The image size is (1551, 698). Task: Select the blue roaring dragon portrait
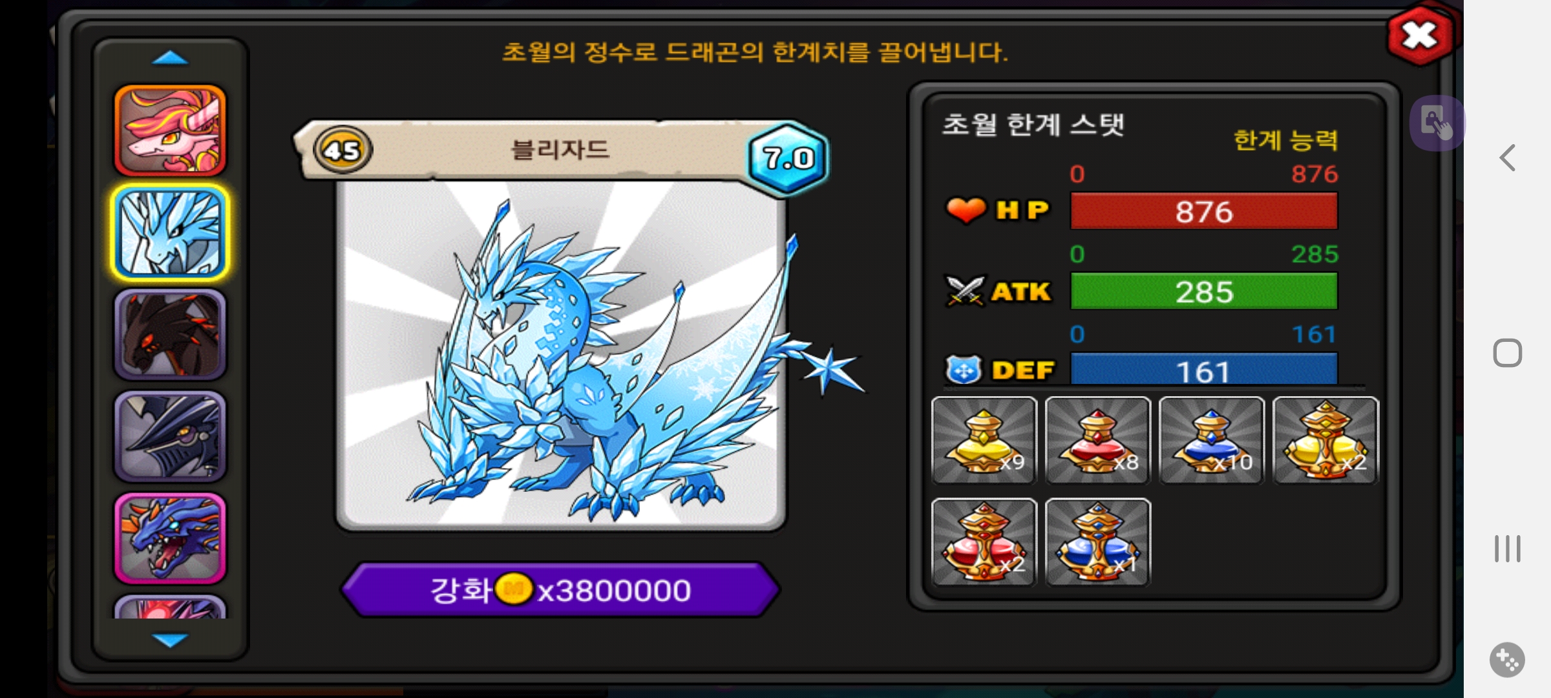point(170,538)
